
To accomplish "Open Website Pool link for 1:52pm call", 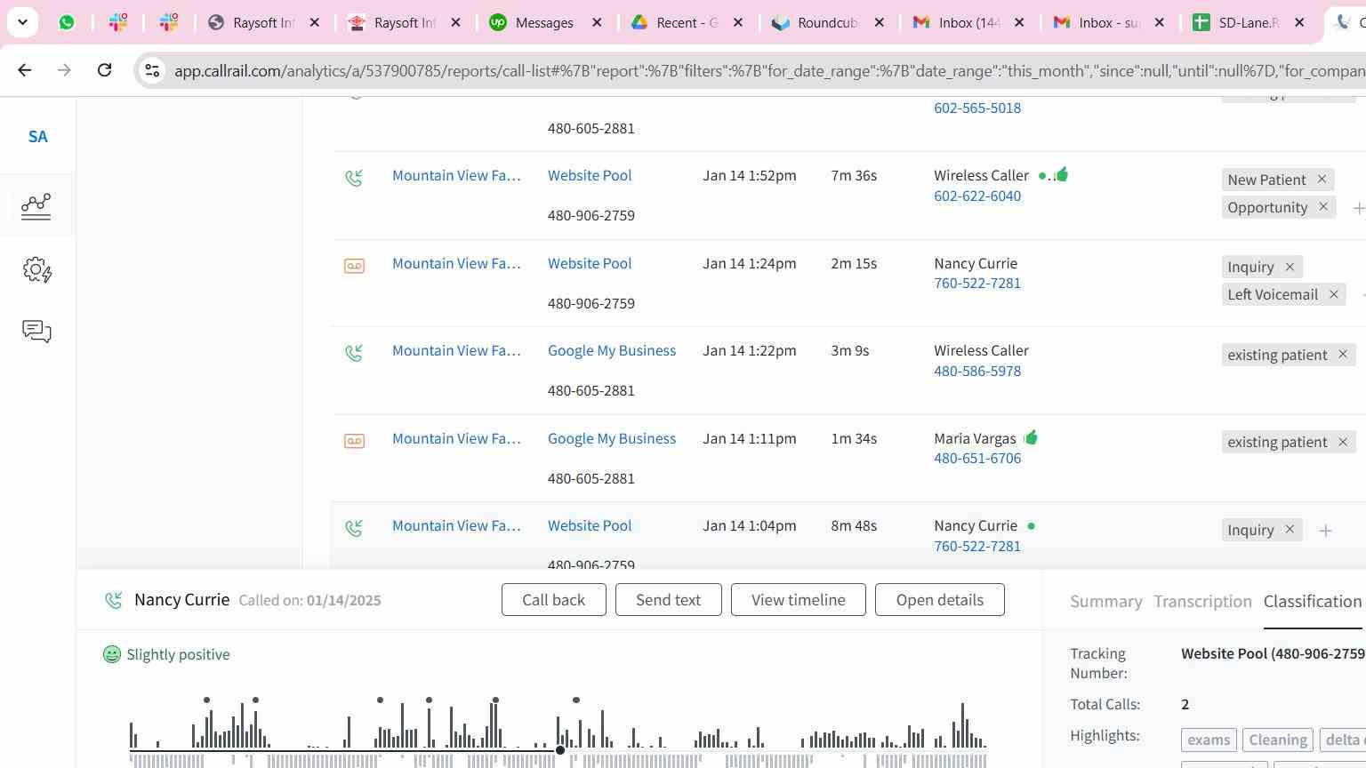I will click(x=590, y=175).
